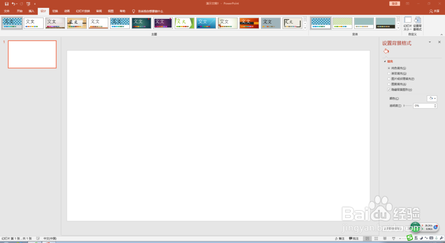Collapse the 填充 (Fill) section
Screen dimensions: 445x243
click(x=385, y=61)
